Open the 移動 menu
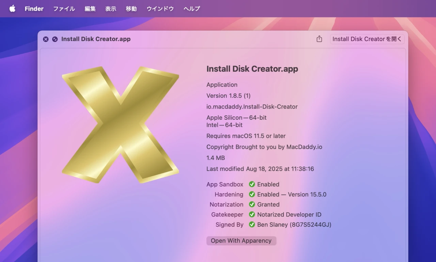Screen dimensions: 436x262 (x=131, y=9)
